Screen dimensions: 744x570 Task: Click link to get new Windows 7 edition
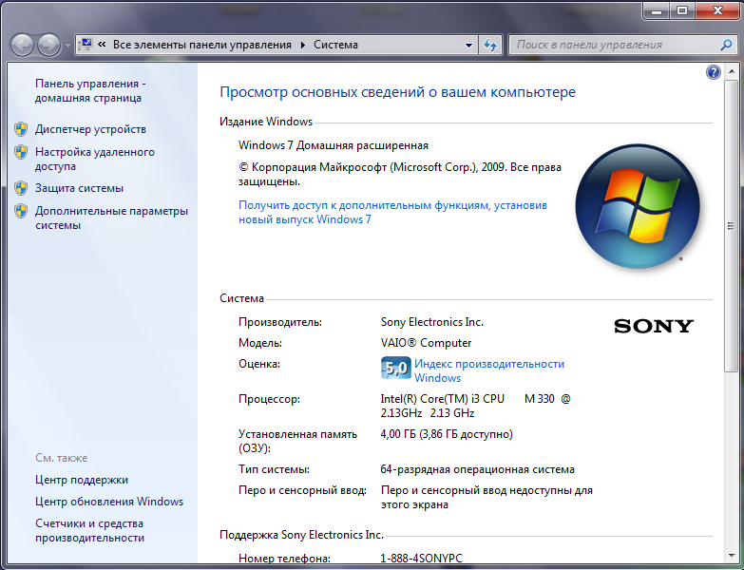click(392, 212)
